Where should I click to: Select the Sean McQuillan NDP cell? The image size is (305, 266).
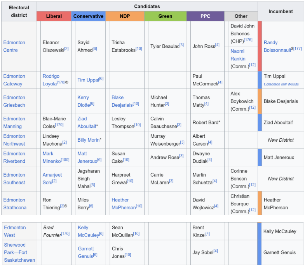click(x=127, y=231)
